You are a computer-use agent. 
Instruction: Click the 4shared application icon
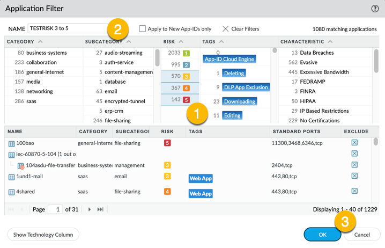(x=11, y=192)
